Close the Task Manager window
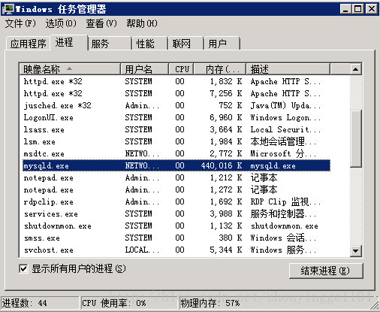The image size is (380, 312). (372, 9)
